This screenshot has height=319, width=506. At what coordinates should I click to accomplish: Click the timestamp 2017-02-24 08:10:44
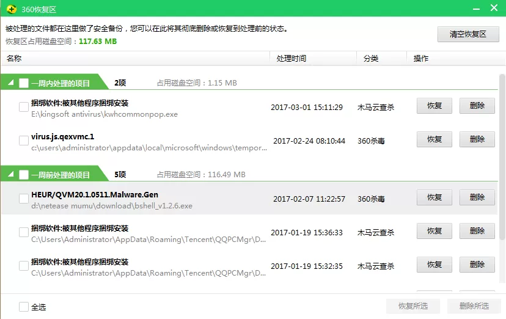[309, 141]
